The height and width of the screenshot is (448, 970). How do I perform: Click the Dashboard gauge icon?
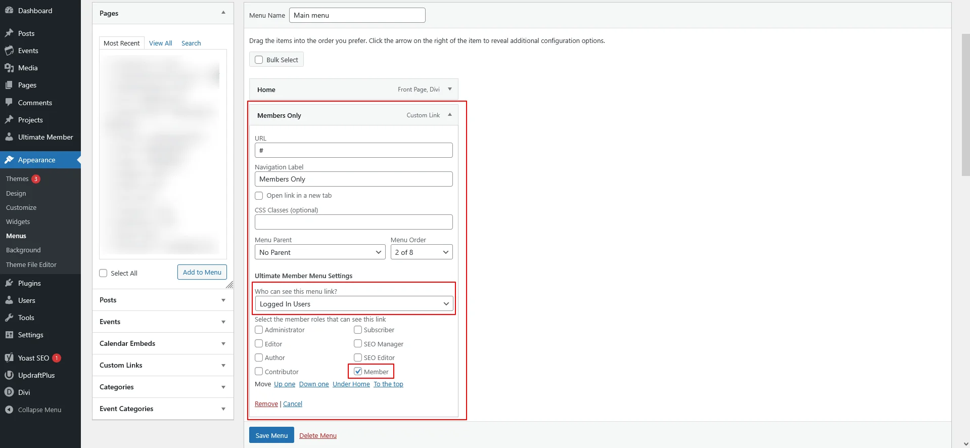coord(9,11)
